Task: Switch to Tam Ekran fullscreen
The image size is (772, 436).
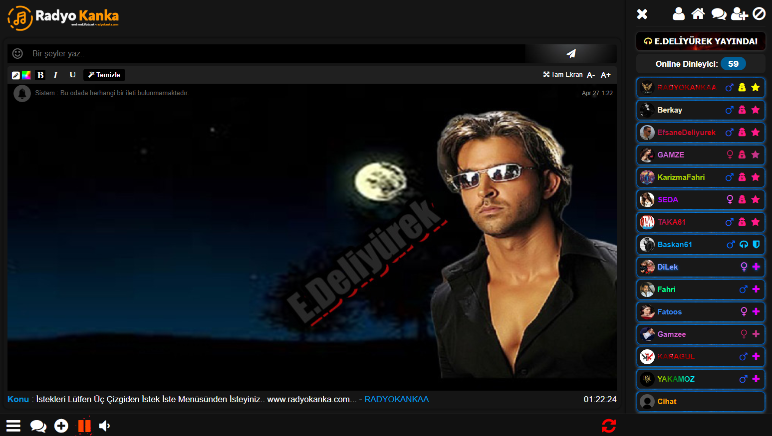Action: coord(563,75)
